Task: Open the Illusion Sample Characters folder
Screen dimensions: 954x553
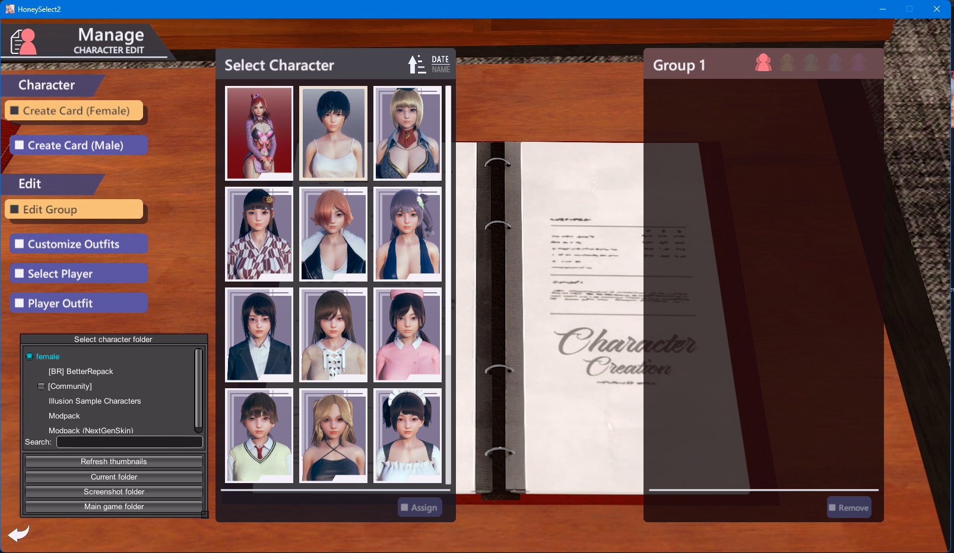Action: click(x=95, y=401)
